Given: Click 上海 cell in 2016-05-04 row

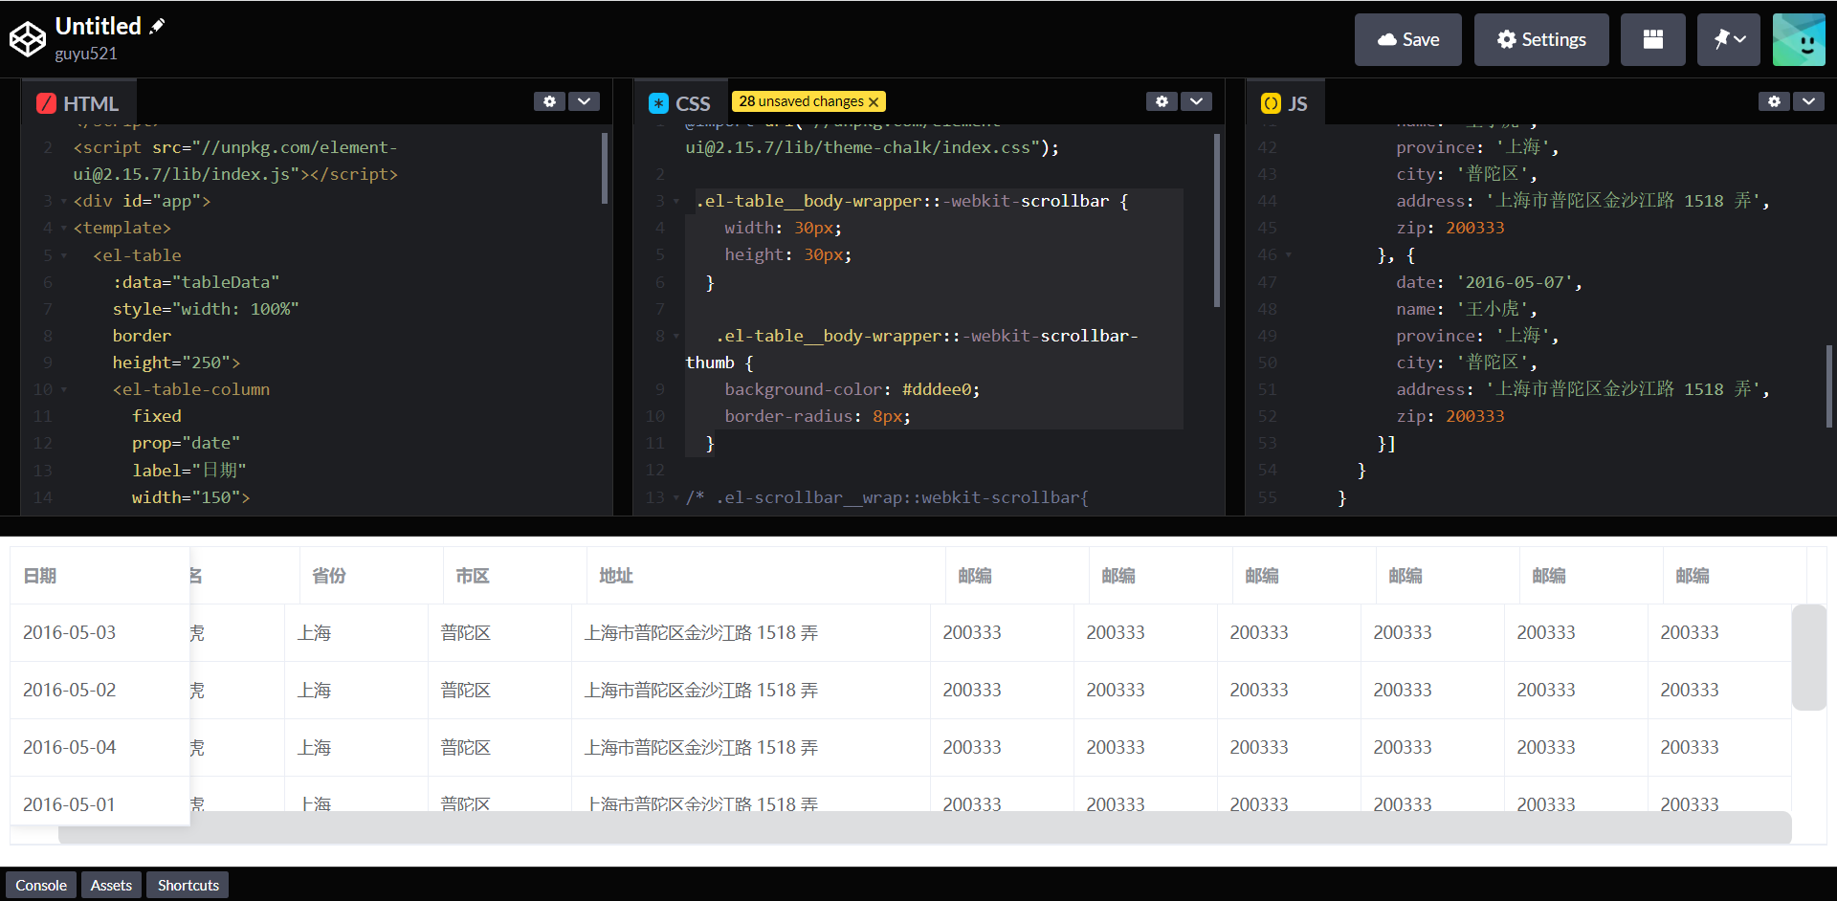Looking at the screenshot, I should point(356,747).
